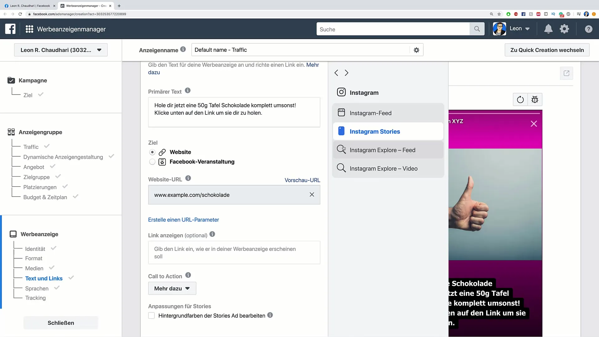Click the Link anzeigen input field

coord(234,252)
